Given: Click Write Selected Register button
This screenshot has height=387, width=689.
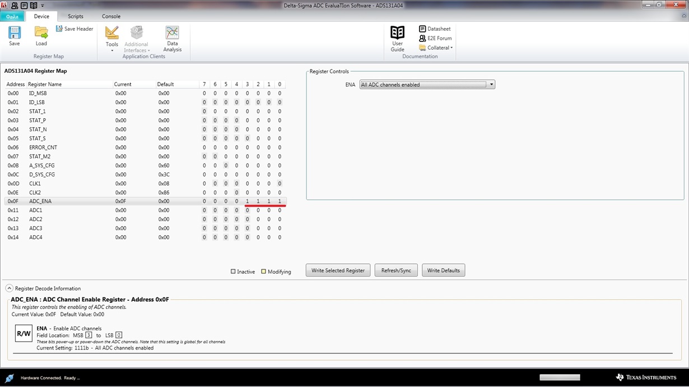Looking at the screenshot, I should click(x=338, y=271).
